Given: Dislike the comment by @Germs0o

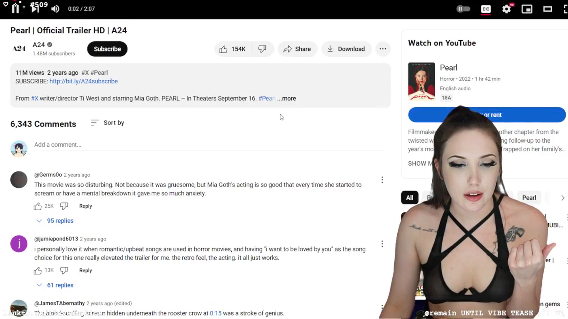Looking at the screenshot, I should pos(64,206).
